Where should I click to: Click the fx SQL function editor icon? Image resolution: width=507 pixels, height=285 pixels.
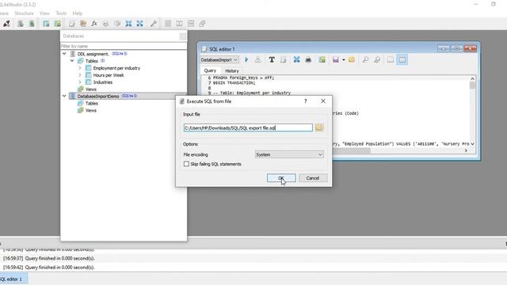(x=94, y=24)
